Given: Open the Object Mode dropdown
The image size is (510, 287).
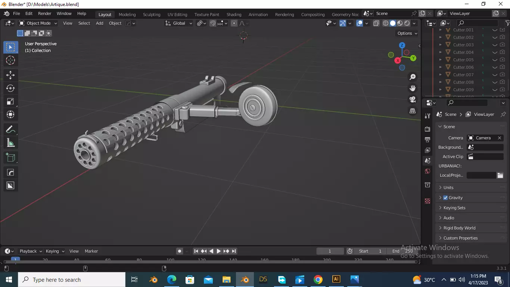Looking at the screenshot, I should click(38, 23).
